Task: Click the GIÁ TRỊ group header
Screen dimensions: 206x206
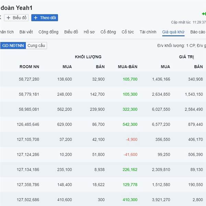Action: [x=186, y=57]
